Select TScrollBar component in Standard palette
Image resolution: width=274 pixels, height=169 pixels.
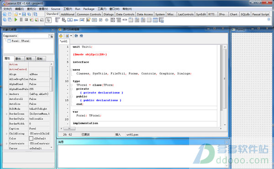click(x=125, y=20)
